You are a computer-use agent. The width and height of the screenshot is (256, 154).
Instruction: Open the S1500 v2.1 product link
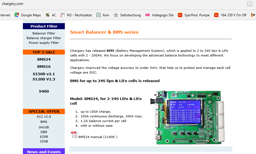44,74
